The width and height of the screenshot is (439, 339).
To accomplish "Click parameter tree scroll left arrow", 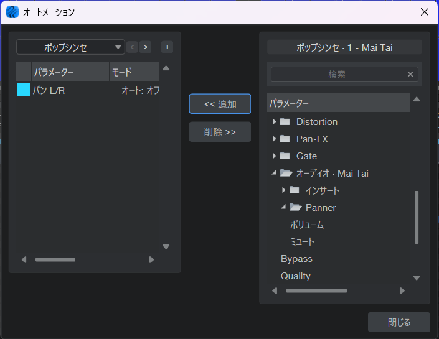I will coord(275,290).
